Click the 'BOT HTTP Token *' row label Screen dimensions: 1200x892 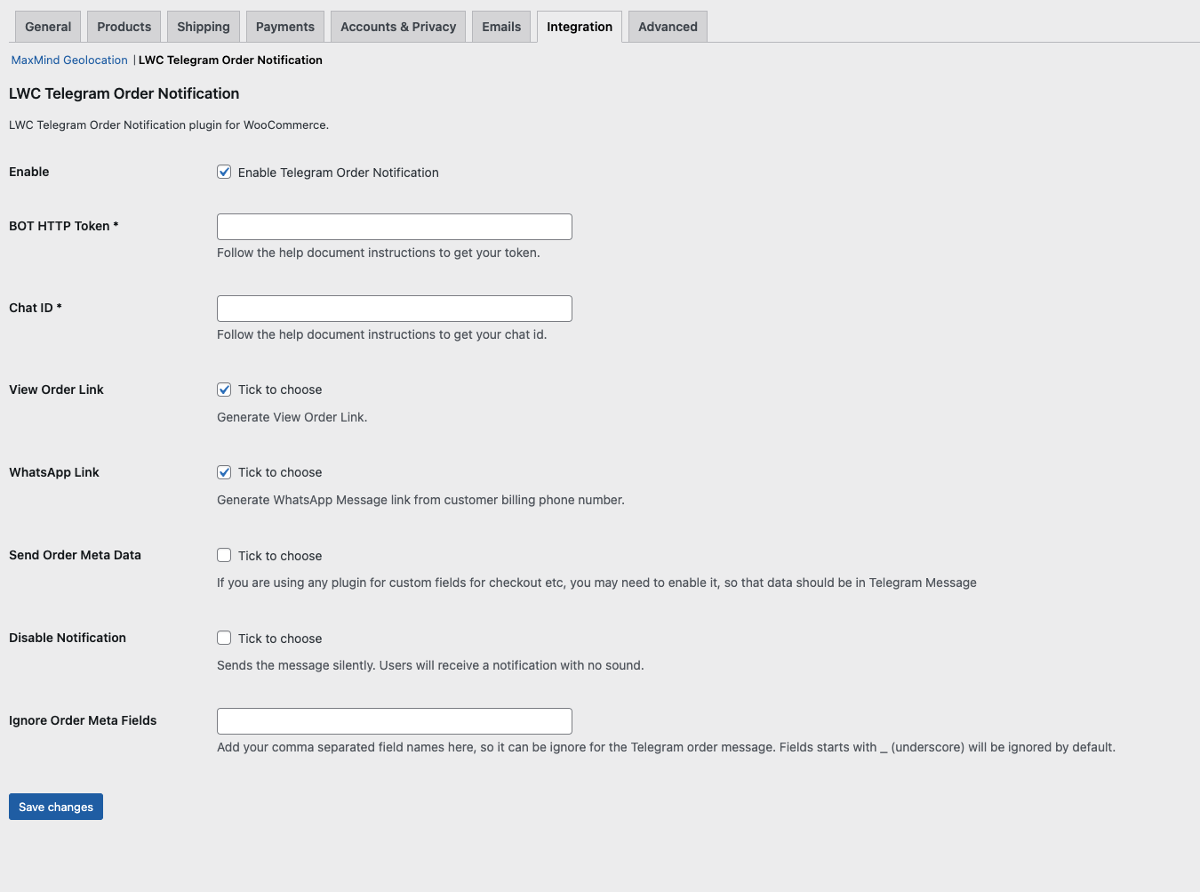[x=64, y=226]
